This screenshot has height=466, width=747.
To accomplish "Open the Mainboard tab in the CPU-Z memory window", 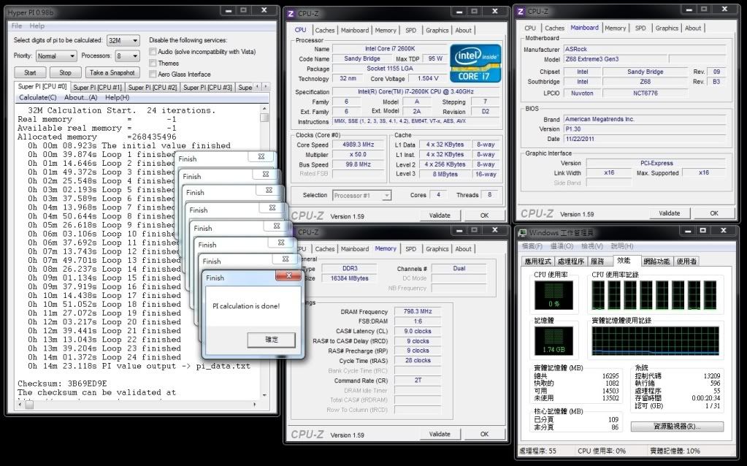I will 355,249.
